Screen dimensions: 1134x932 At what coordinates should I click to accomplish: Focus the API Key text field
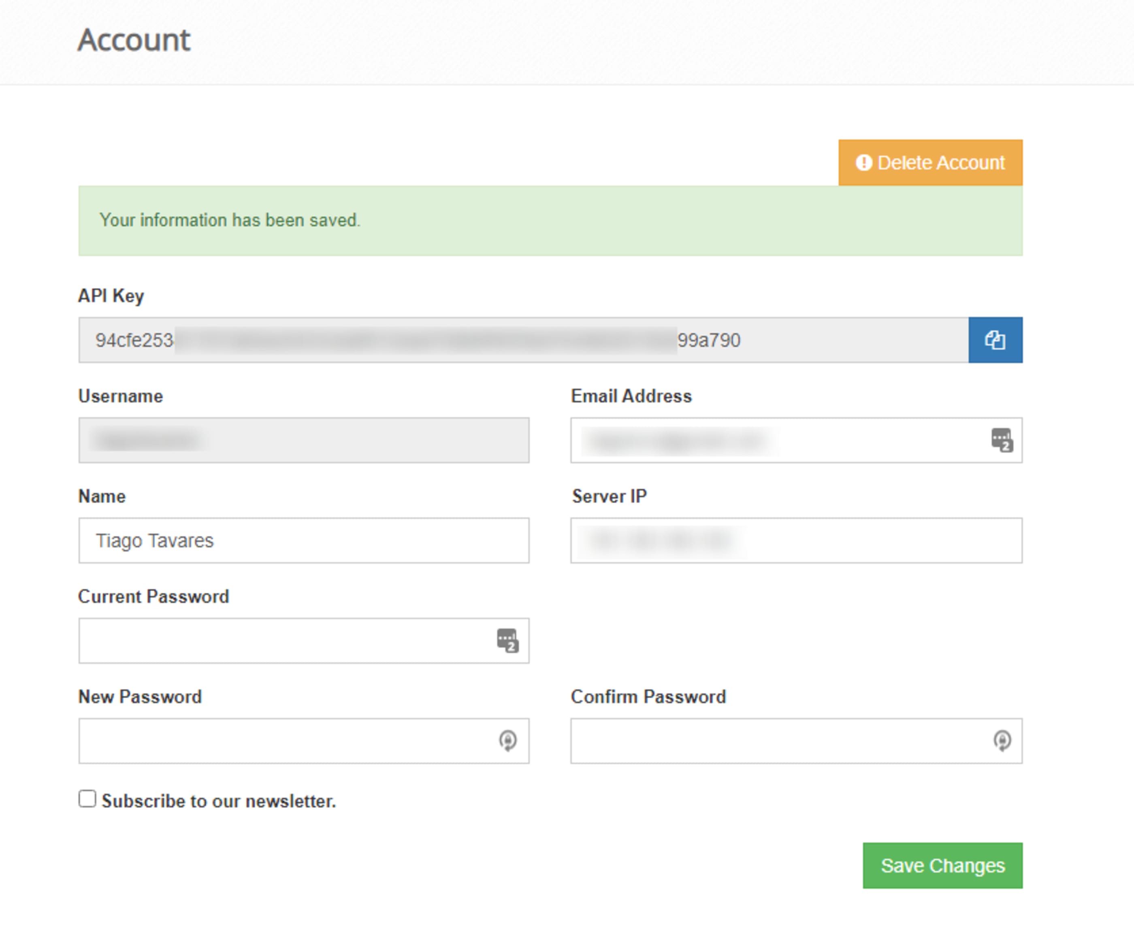[x=523, y=340]
